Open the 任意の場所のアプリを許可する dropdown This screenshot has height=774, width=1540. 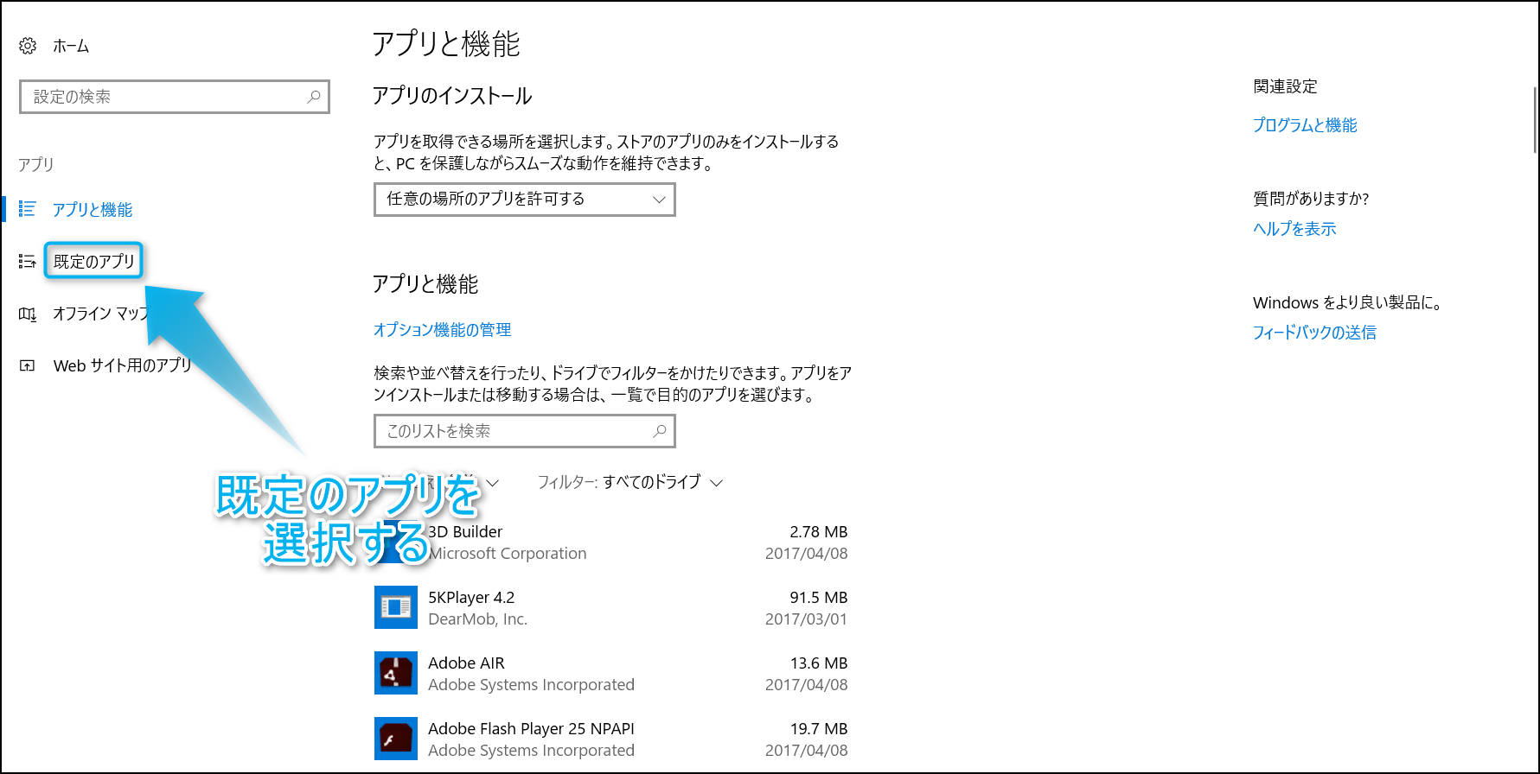click(x=524, y=200)
